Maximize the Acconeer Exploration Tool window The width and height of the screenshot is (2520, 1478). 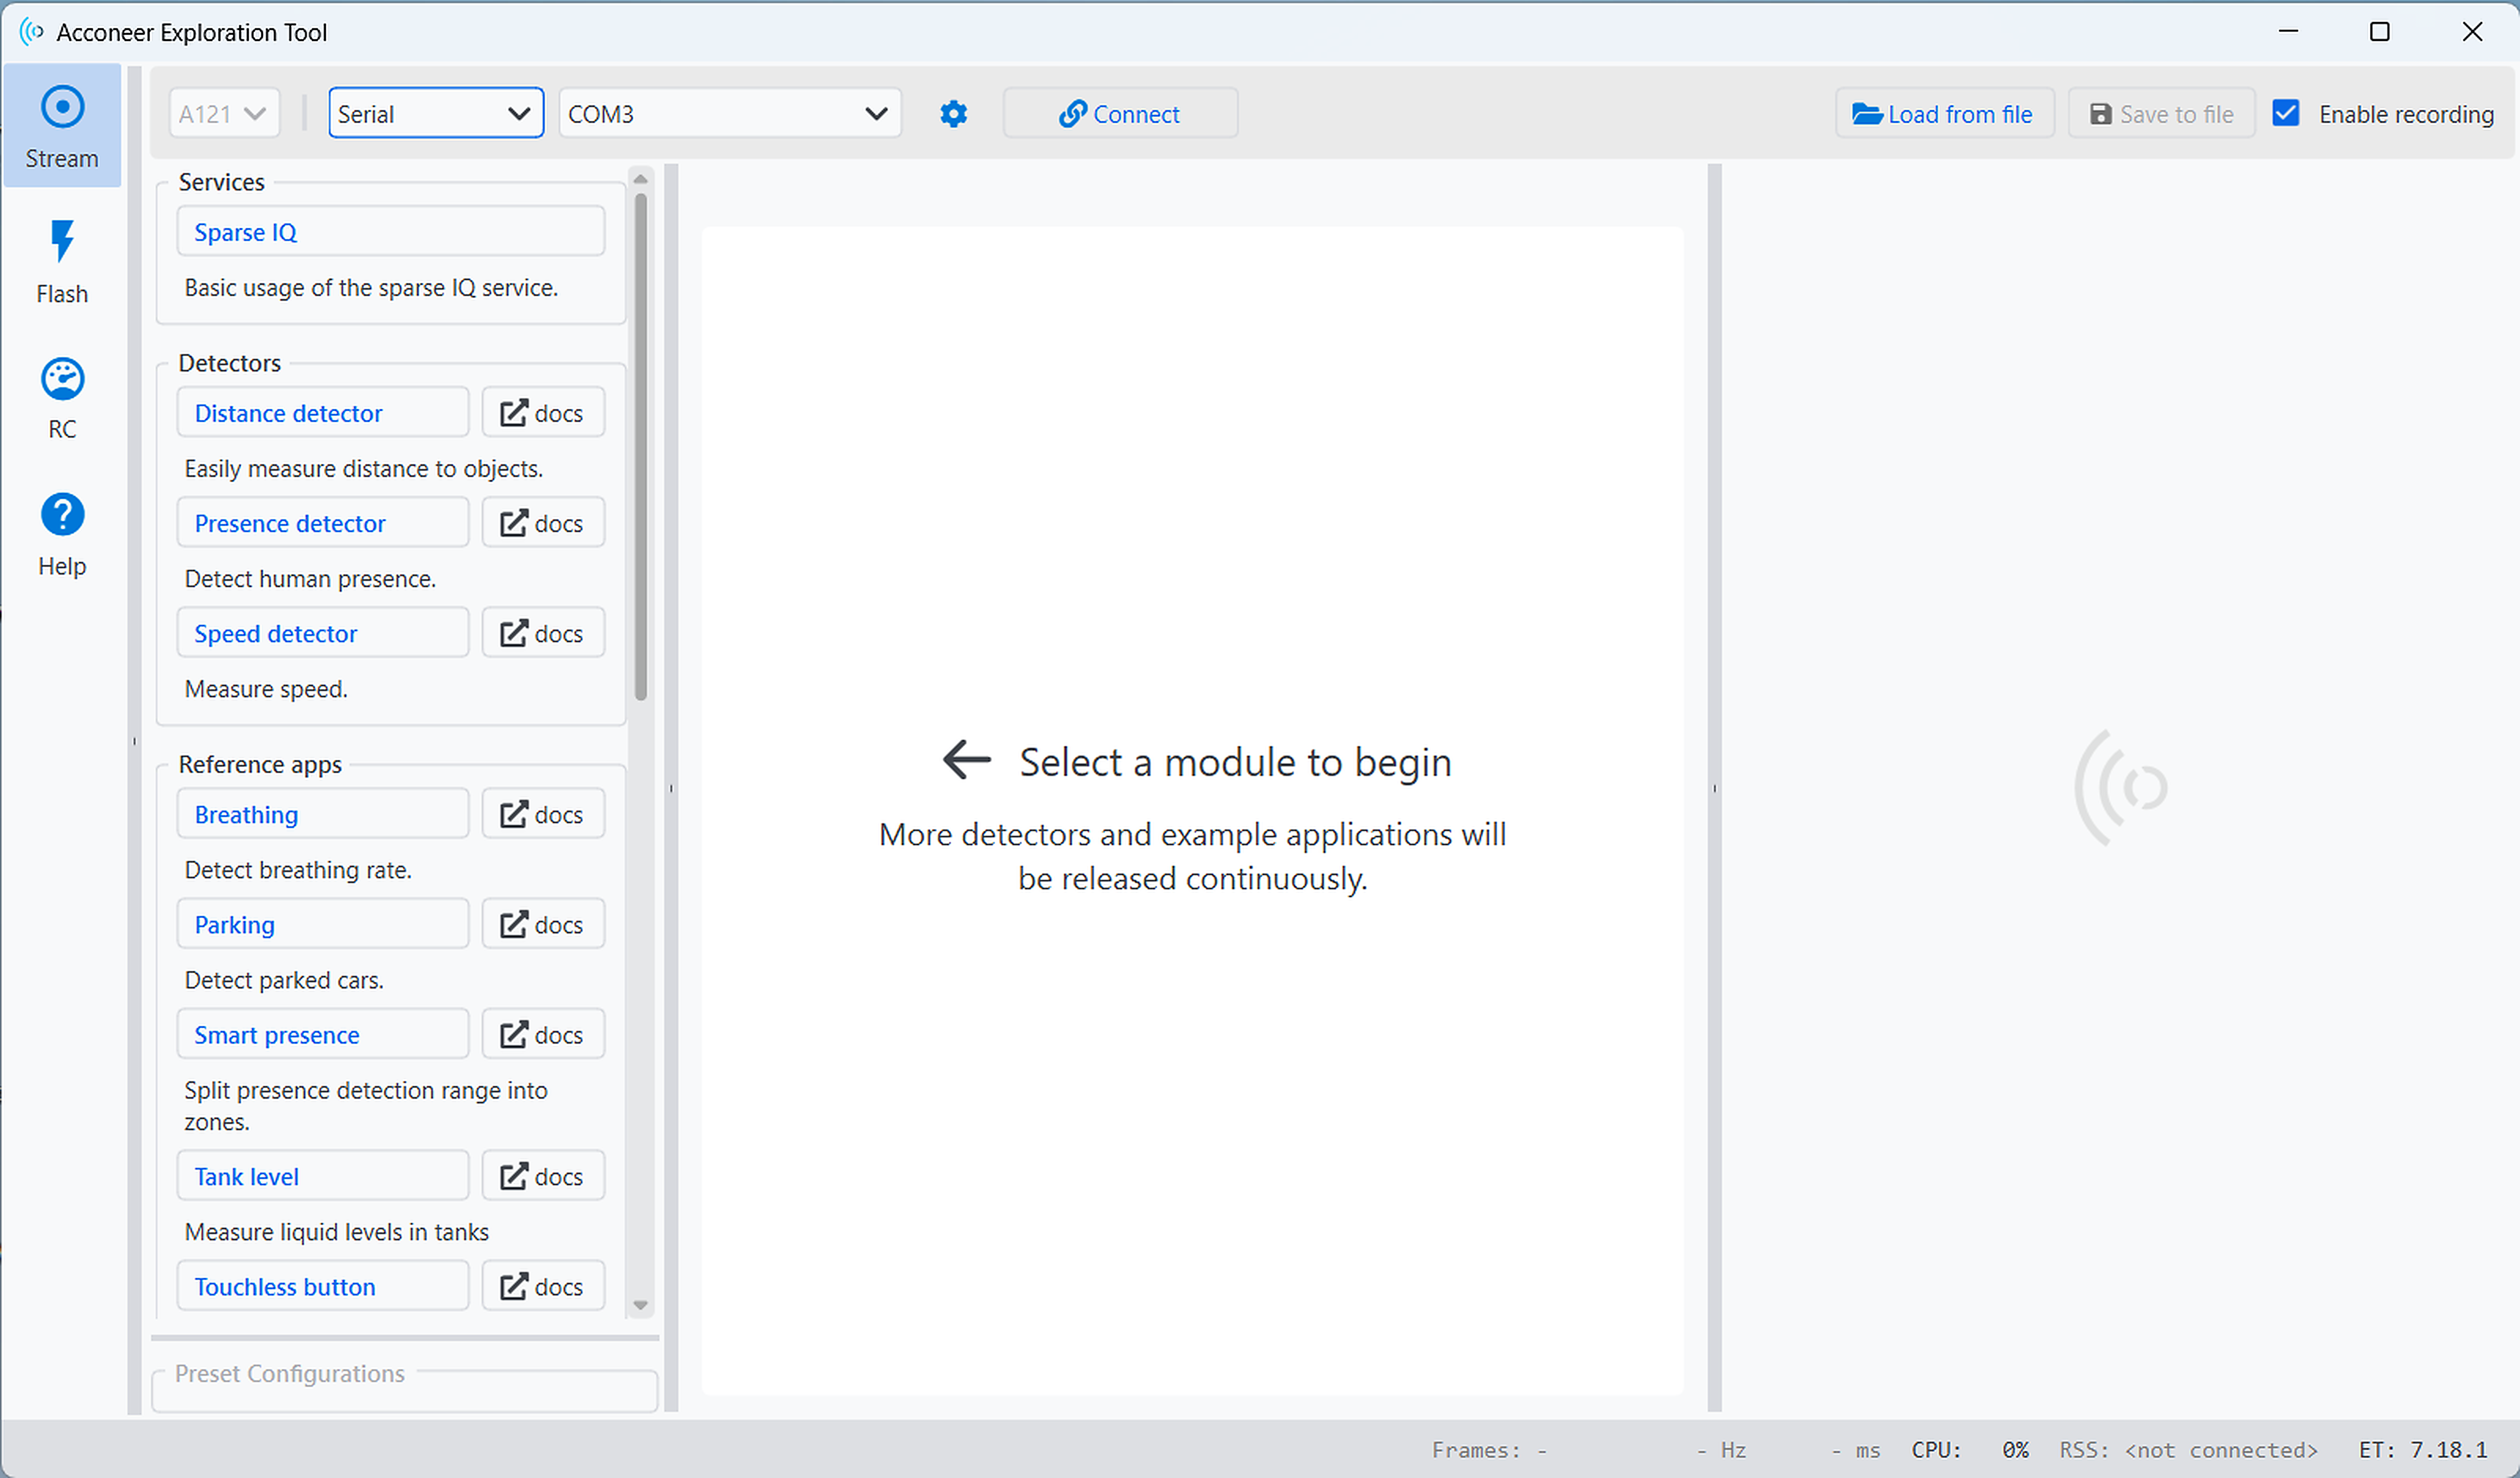[x=2380, y=32]
